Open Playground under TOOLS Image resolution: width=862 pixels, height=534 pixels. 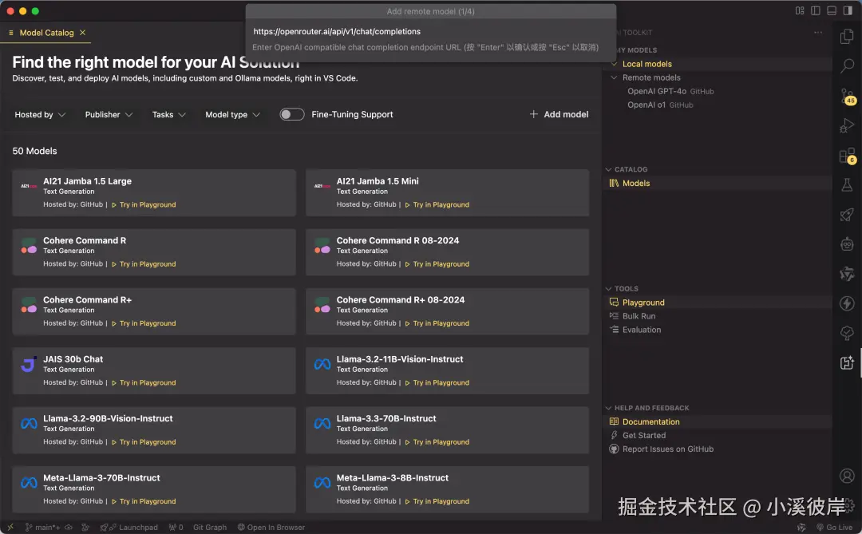coord(717,303)
